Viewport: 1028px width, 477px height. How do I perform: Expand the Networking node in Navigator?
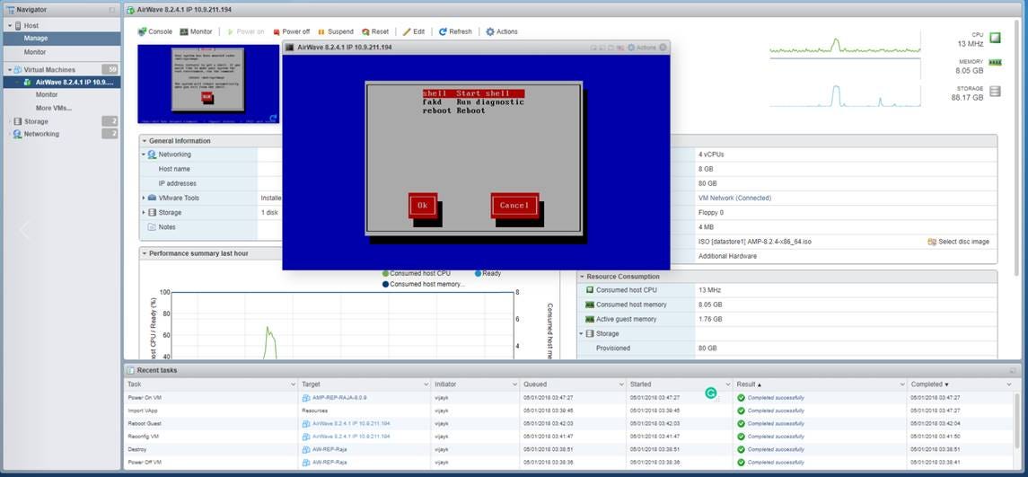pos(9,134)
